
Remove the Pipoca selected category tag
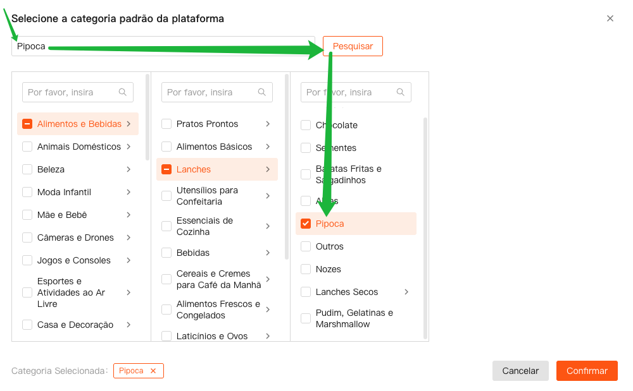153,371
